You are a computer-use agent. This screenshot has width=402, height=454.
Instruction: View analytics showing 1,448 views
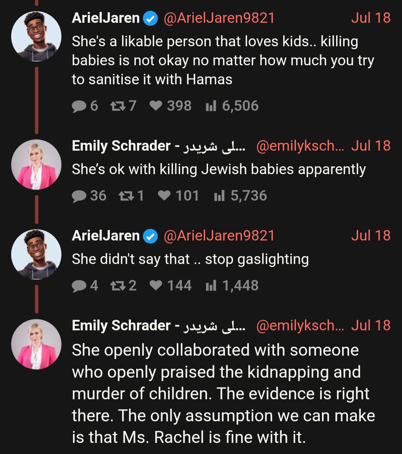coord(232,286)
